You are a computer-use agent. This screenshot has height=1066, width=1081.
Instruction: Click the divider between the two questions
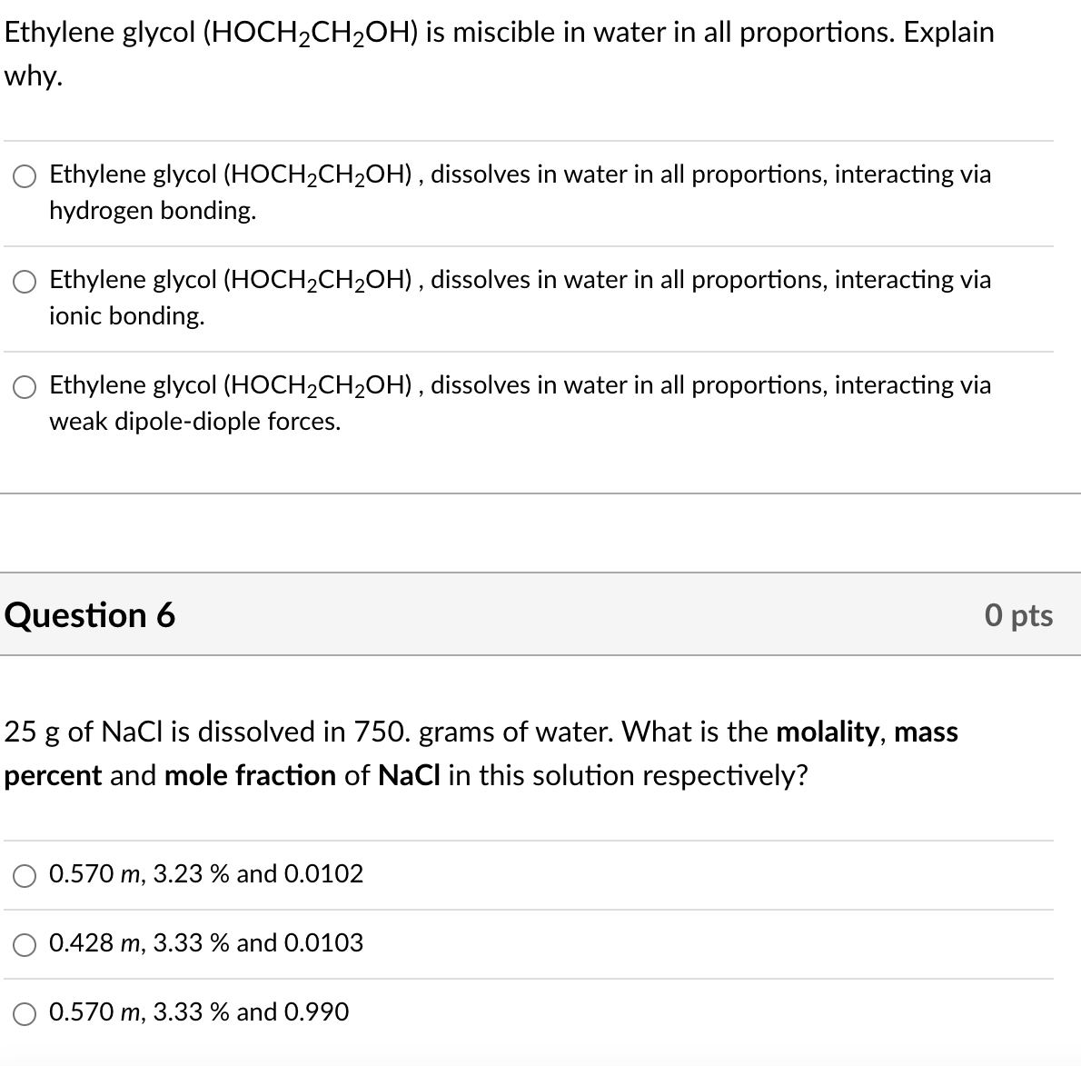pos(540,491)
